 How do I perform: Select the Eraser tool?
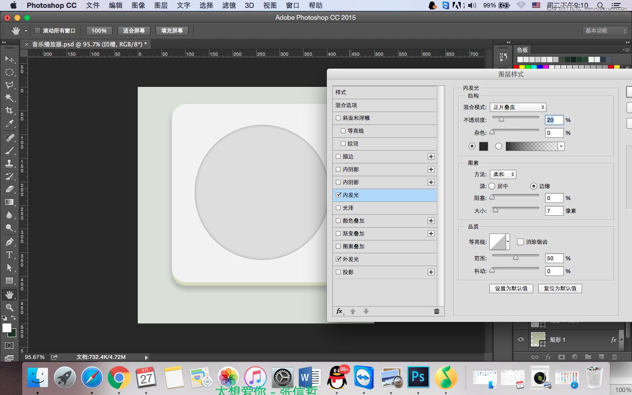click(9, 189)
